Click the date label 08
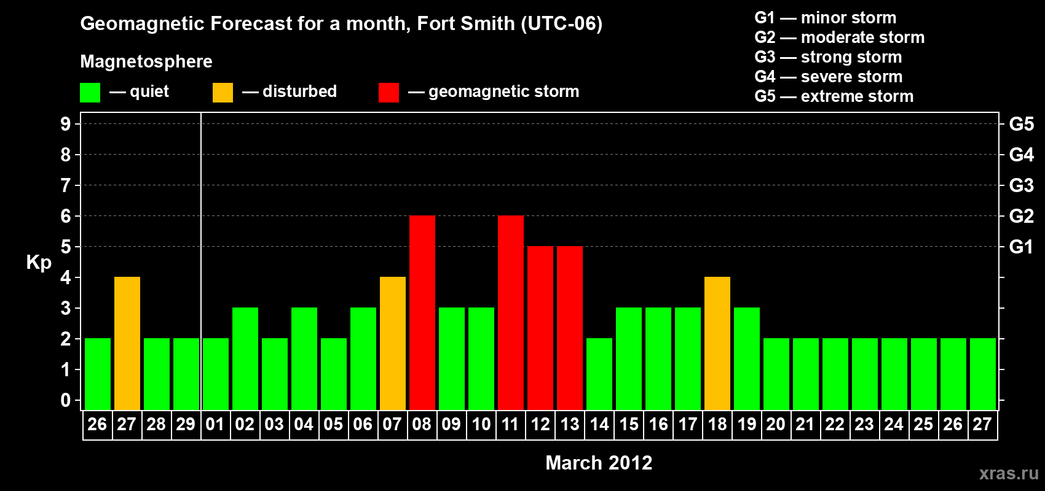Viewport: 1045px width, 491px height. pos(422,425)
